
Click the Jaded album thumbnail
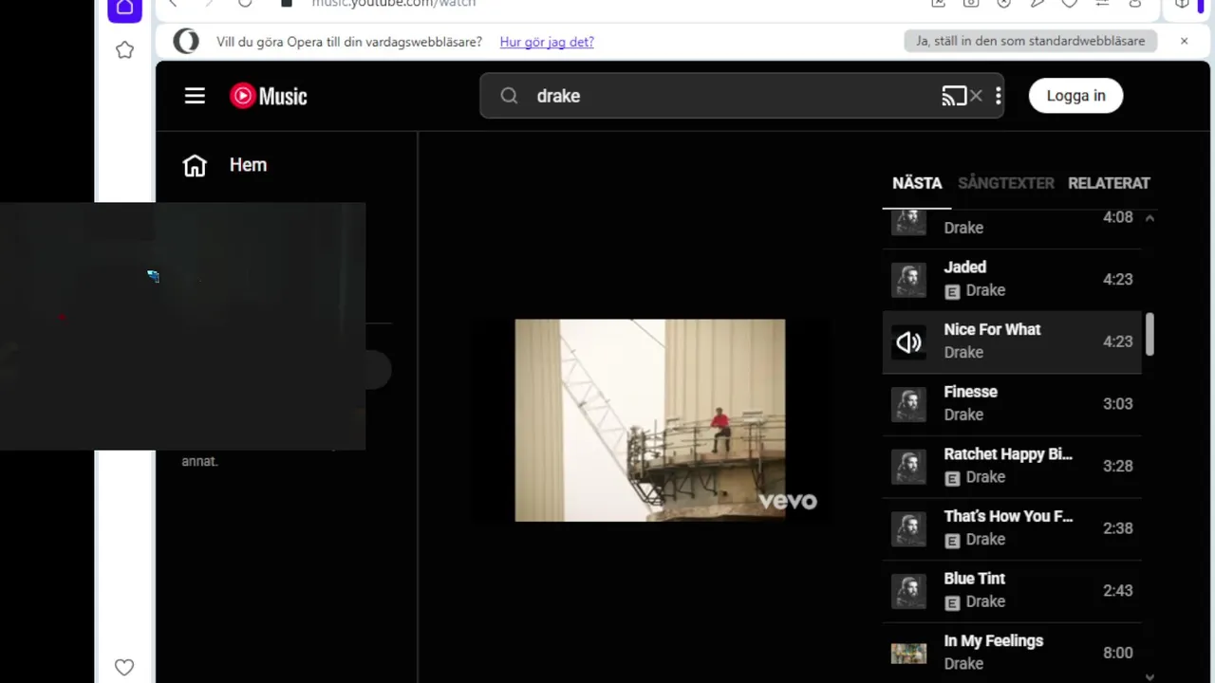(x=908, y=279)
